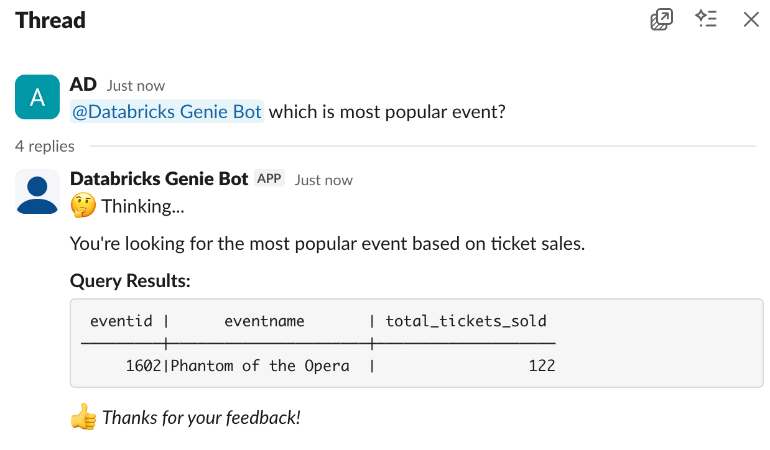
Task: Close the Thread panel
Action: click(x=751, y=20)
